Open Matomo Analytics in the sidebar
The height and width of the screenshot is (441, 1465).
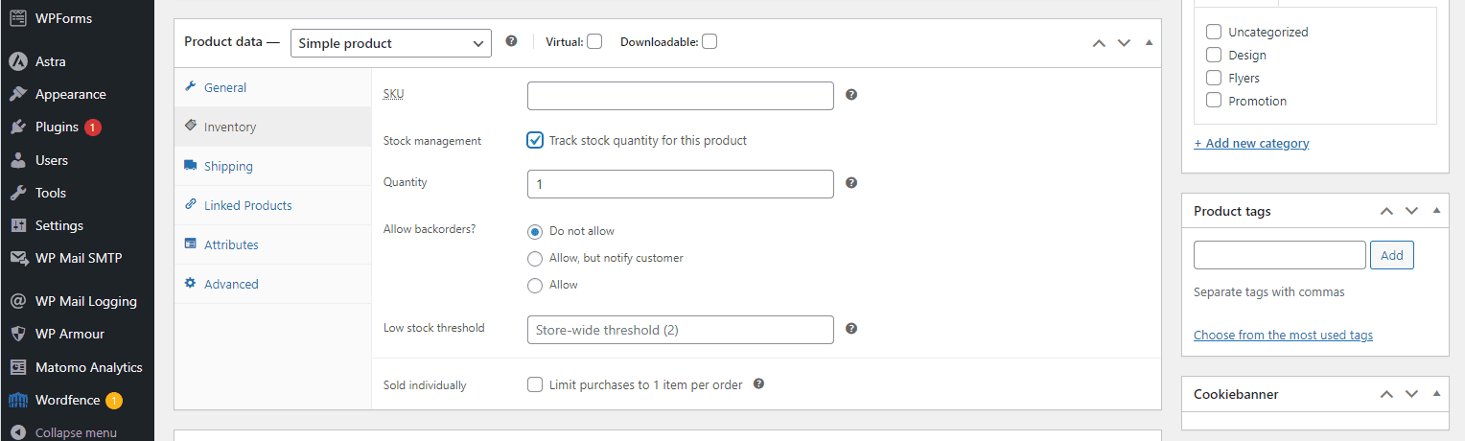point(88,367)
